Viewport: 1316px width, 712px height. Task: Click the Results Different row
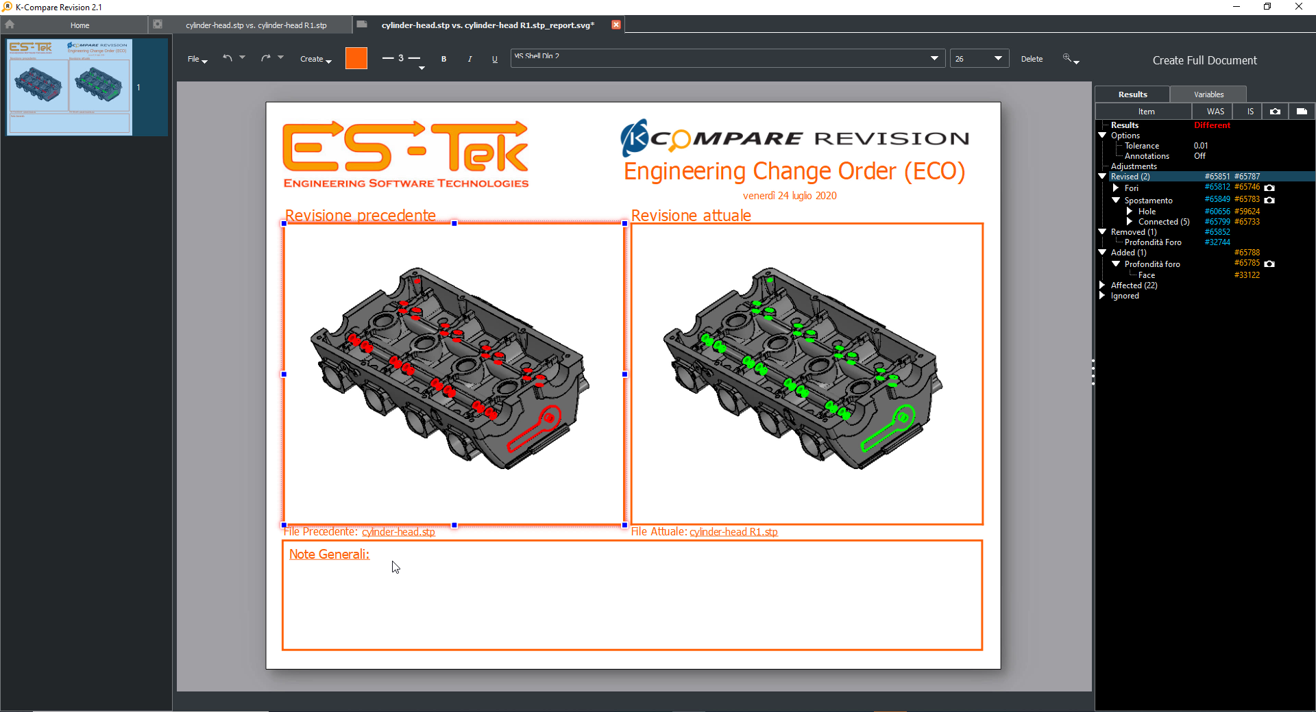pos(1205,125)
